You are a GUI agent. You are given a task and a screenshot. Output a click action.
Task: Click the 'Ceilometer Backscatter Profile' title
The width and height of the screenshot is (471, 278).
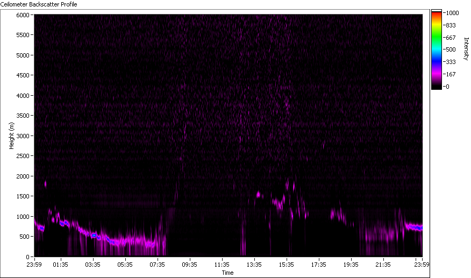pyautogui.click(x=39, y=4)
